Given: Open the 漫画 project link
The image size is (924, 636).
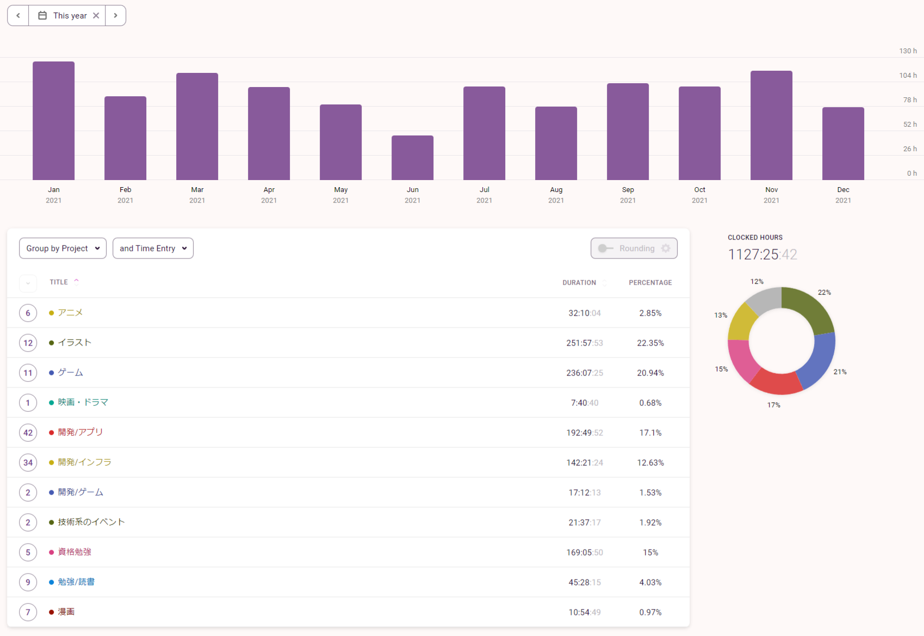Looking at the screenshot, I should pos(66,612).
